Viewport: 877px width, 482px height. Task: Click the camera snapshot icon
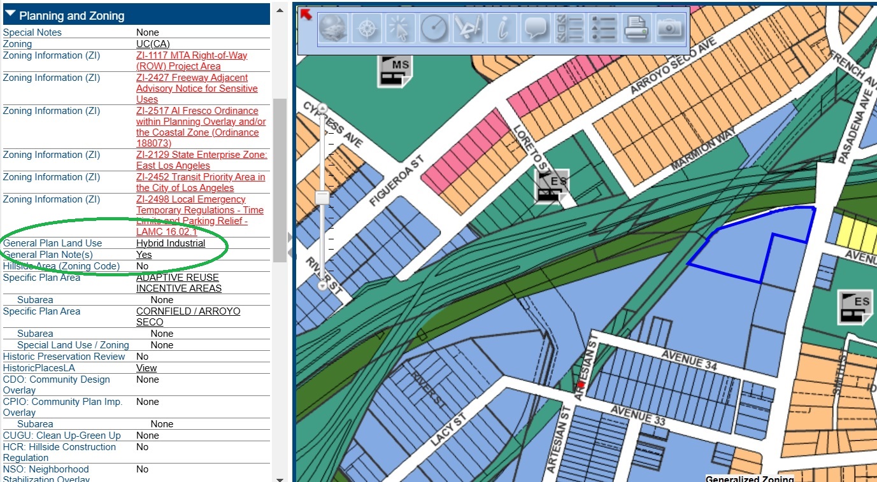coord(669,29)
